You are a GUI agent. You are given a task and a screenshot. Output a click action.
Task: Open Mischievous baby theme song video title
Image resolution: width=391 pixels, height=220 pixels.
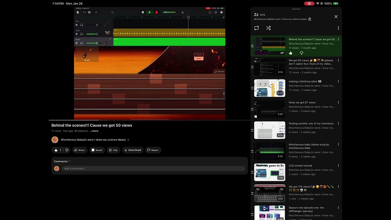309,146
